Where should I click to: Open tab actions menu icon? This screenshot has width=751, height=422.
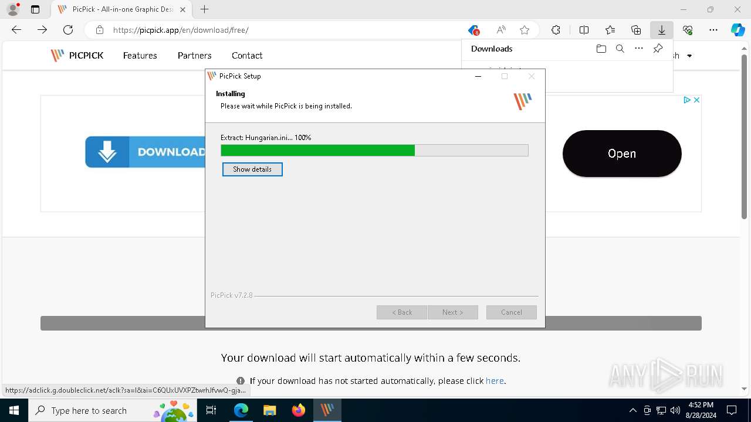35,9
